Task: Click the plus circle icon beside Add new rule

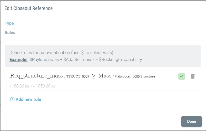Action: [12, 99]
